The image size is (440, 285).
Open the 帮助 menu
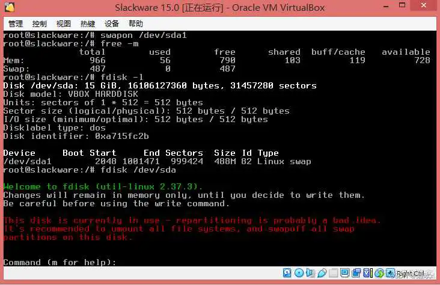coord(136,23)
